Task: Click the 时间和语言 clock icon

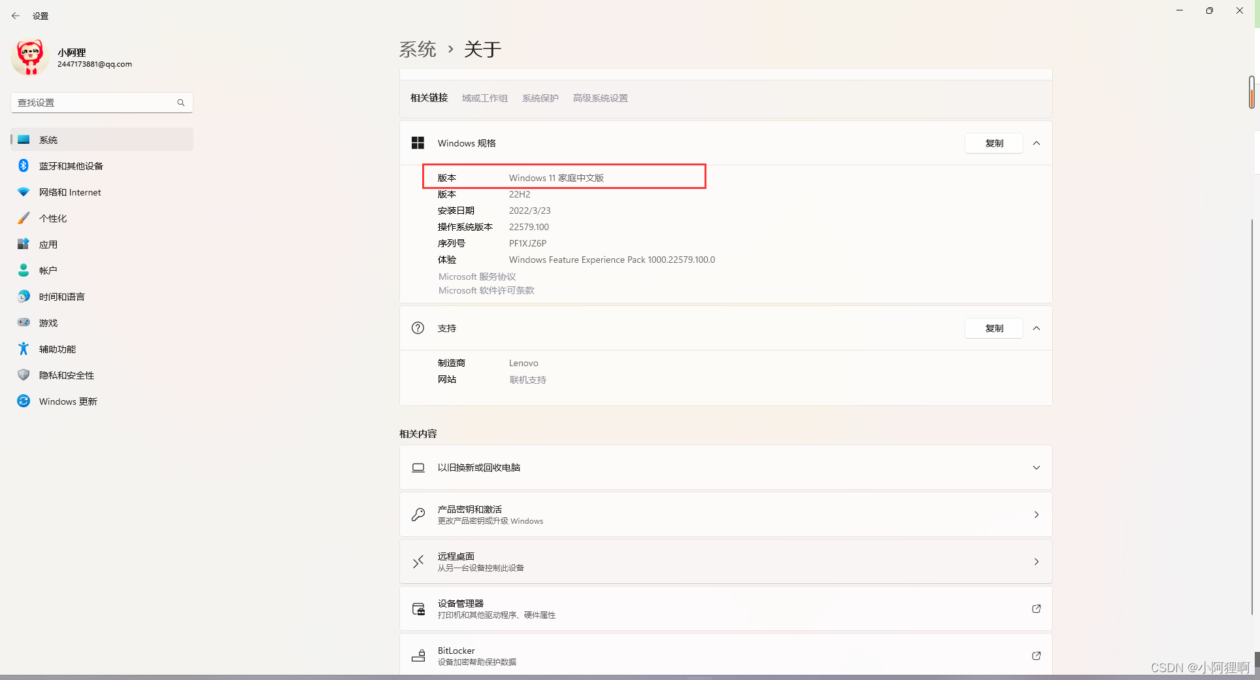Action: click(x=24, y=297)
